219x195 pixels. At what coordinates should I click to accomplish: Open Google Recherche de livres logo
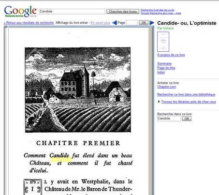[x=21, y=12]
